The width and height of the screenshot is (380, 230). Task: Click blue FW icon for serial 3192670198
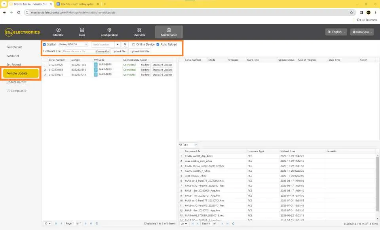[96, 69]
